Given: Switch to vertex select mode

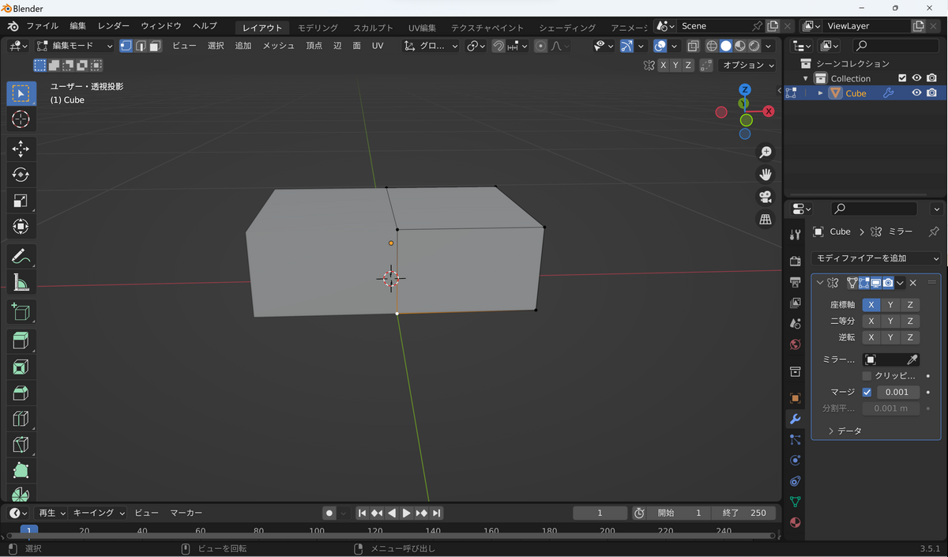Looking at the screenshot, I should 126,46.
